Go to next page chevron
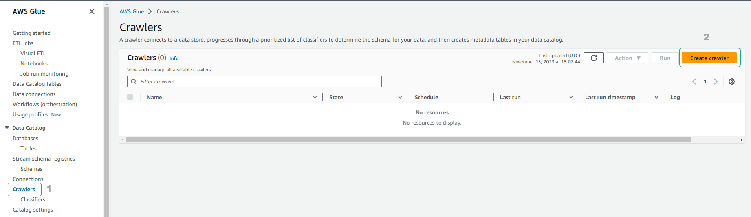The height and width of the screenshot is (217, 751). [716, 81]
